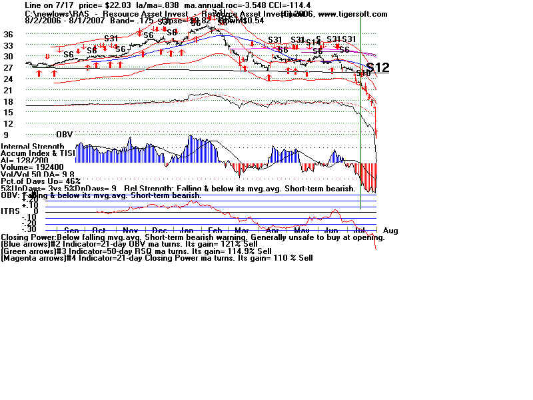Click the '8/2/2006 - 8/1/2007' date range
533x400 pixels.
[65, 21]
